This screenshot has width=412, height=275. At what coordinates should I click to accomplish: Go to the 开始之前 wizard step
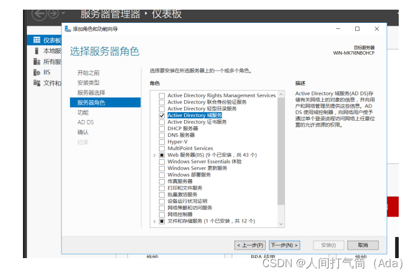click(x=88, y=73)
